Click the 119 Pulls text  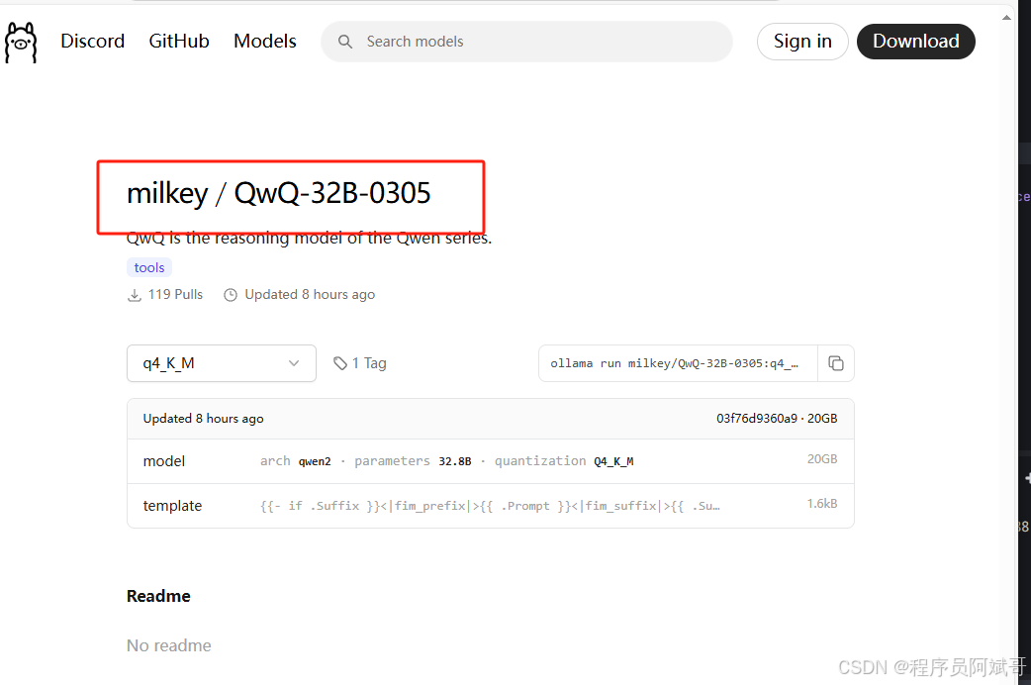175,294
